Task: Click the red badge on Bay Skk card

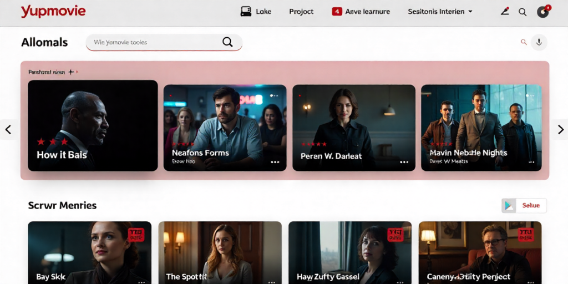Action: tap(136, 235)
